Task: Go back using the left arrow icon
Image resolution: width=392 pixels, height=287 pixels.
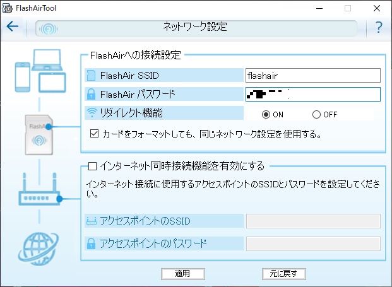Action: [13, 26]
